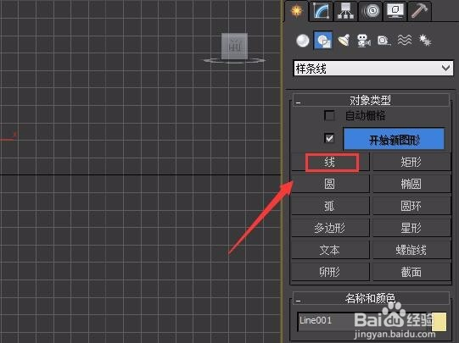This screenshot has height=343, width=459.
Task: Open the Create panel tab
Action: click(297, 11)
